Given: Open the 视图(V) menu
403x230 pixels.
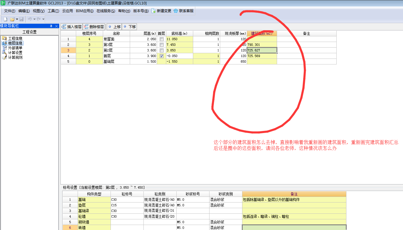Looking at the screenshot, I should [39, 11].
